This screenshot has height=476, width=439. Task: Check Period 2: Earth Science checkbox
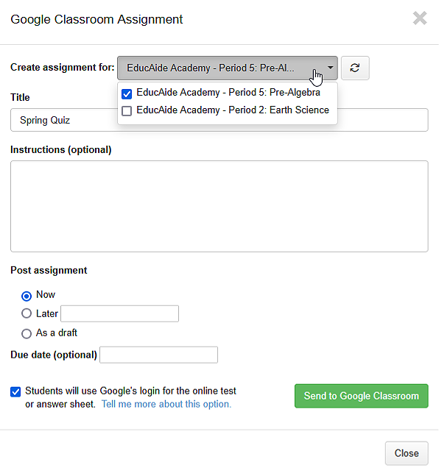point(127,111)
